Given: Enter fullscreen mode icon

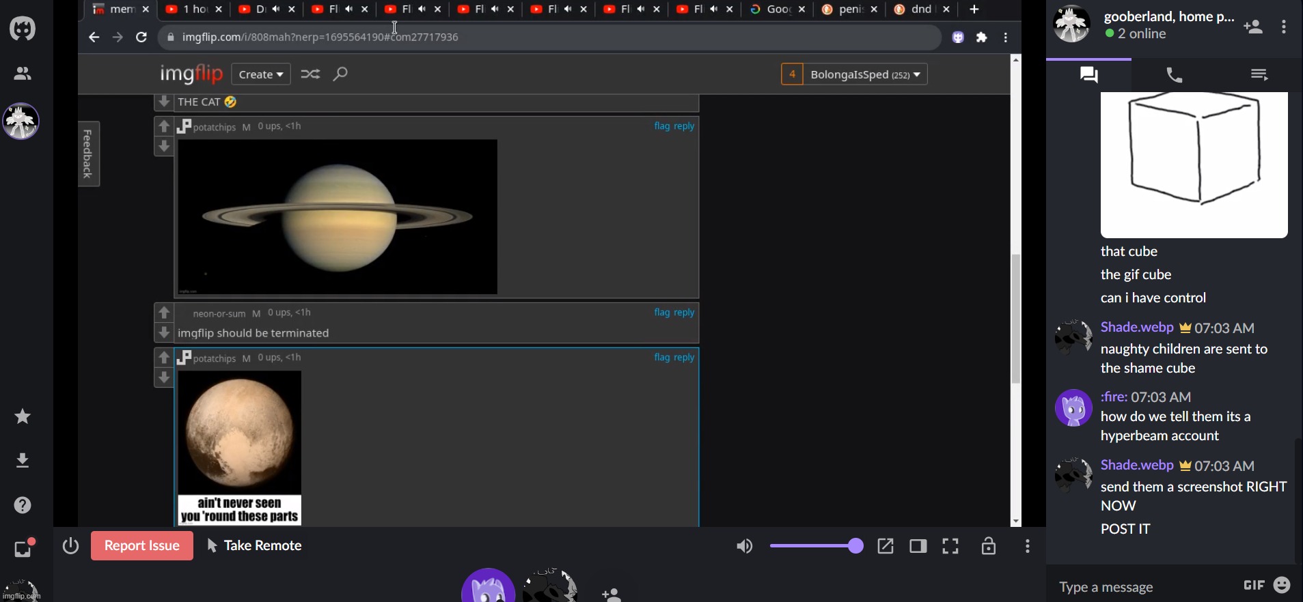Looking at the screenshot, I should point(950,546).
